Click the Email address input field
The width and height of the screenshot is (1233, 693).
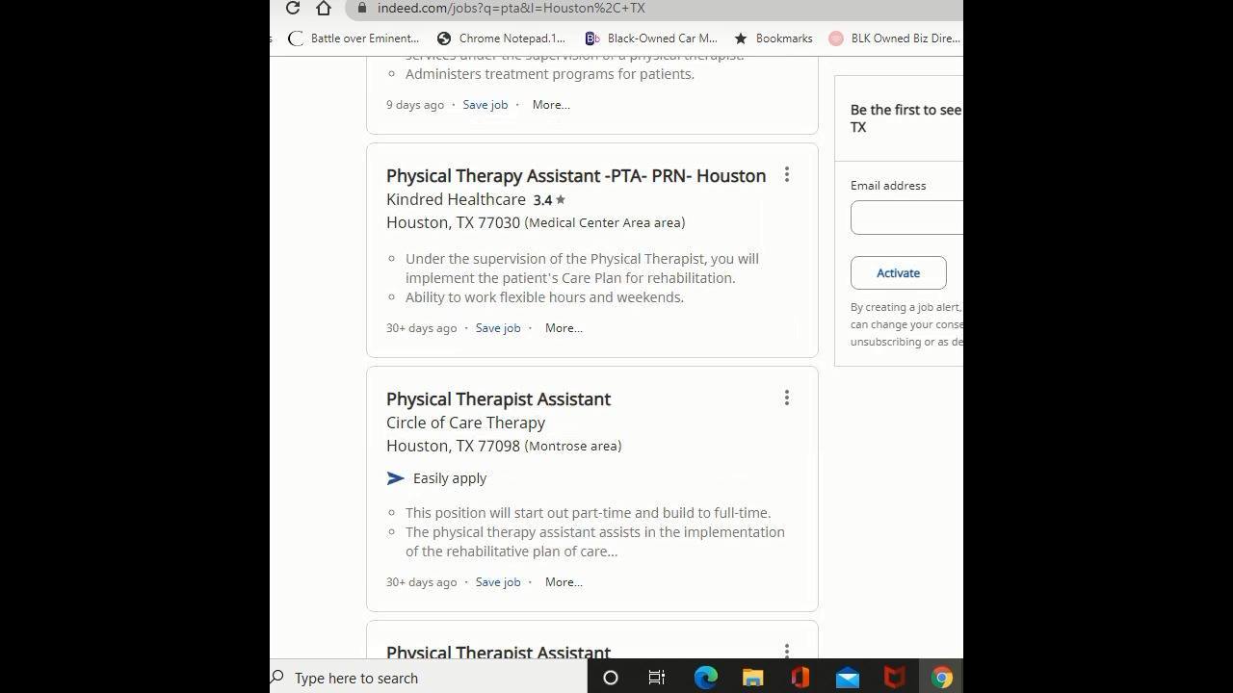click(906, 218)
